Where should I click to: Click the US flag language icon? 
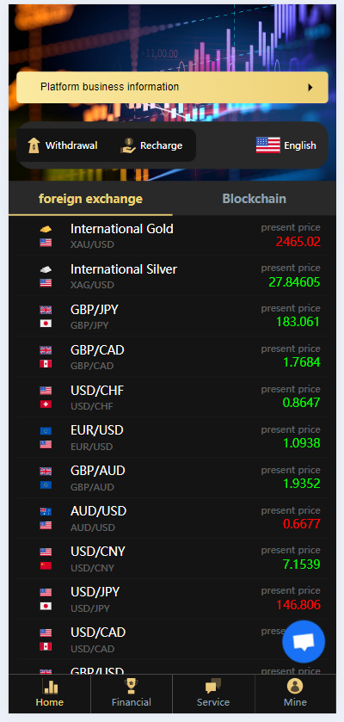pyautogui.click(x=268, y=145)
